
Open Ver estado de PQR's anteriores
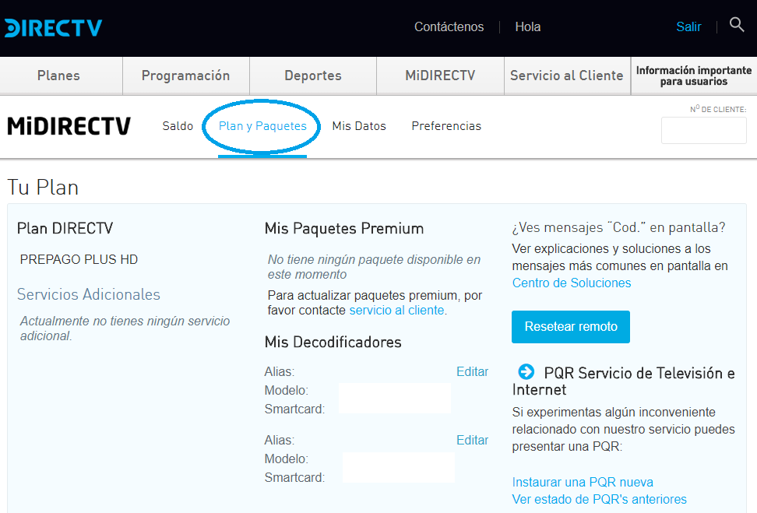pos(599,499)
